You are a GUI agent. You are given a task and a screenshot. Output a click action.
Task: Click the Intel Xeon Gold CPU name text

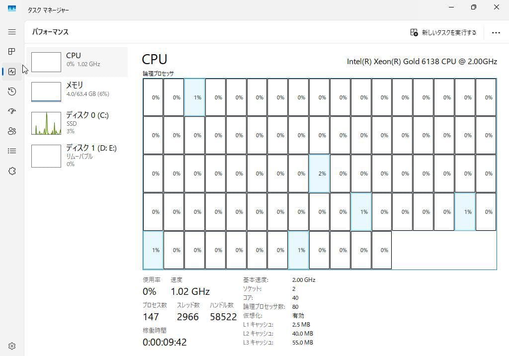click(x=422, y=61)
